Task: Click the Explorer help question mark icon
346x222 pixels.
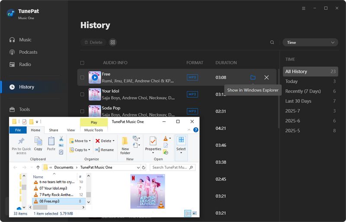Action: [x=195, y=130]
